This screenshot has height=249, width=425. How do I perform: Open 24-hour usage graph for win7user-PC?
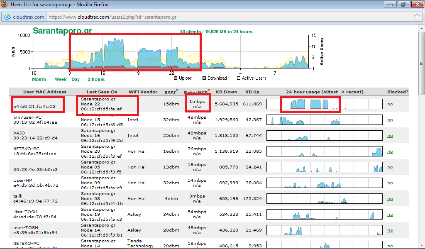[x=325, y=120]
